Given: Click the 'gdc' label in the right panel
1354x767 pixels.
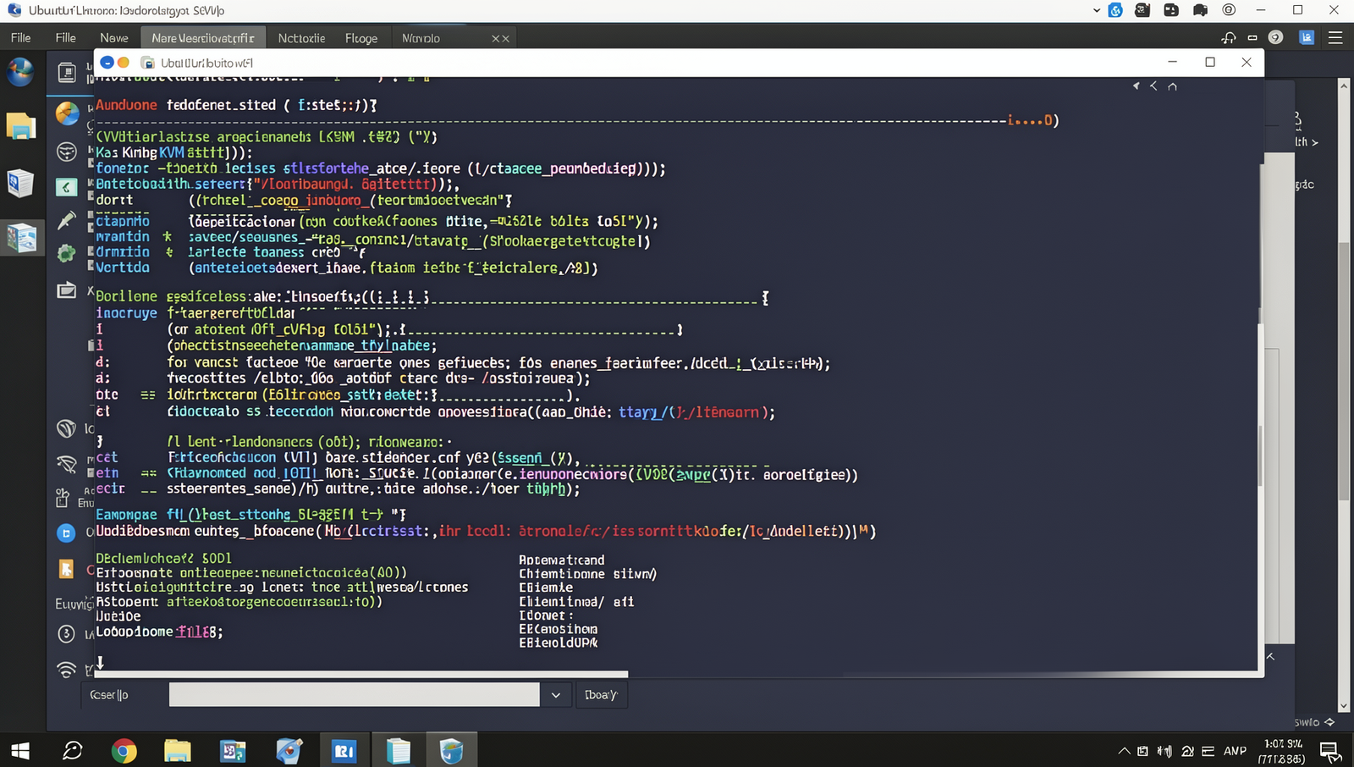Looking at the screenshot, I should (1304, 184).
